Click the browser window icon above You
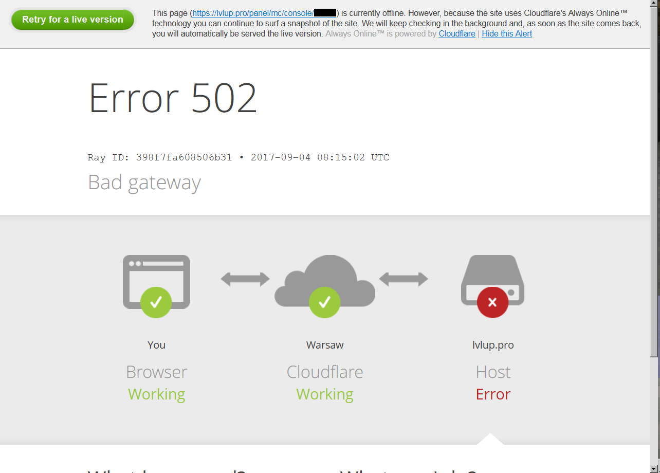This screenshot has width=660, height=473. (x=156, y=282)
